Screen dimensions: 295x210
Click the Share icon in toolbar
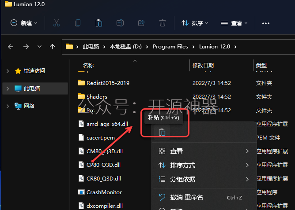click(141, 23)
